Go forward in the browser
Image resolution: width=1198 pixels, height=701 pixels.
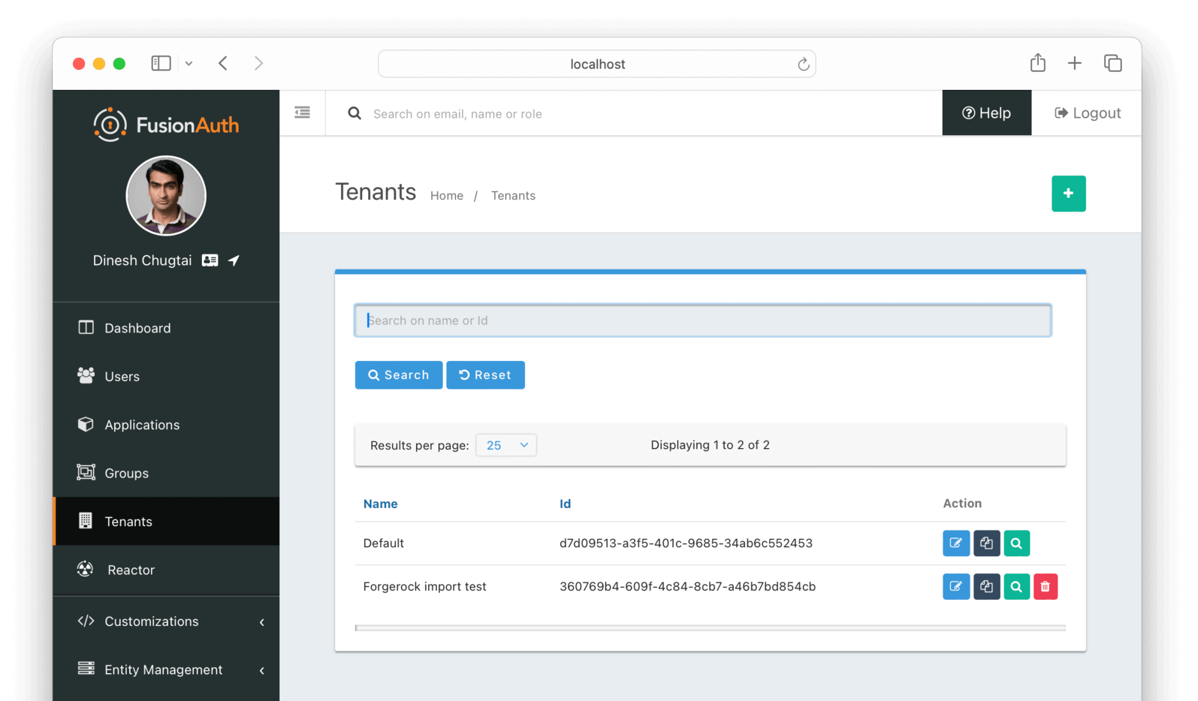coord(258,64)
